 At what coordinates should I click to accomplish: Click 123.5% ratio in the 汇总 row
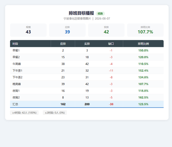pyautogui.click(x=143, y=104)
